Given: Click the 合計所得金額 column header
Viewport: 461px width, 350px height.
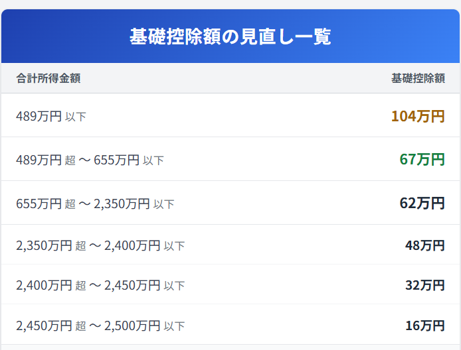Looking at the screenshot, I should (48, 78).
